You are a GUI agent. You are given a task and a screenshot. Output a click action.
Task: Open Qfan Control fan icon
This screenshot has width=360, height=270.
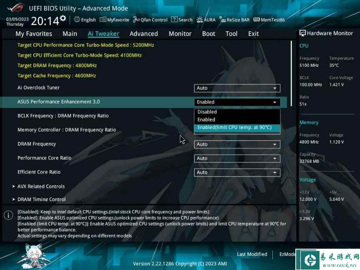[x=136, y=20]
